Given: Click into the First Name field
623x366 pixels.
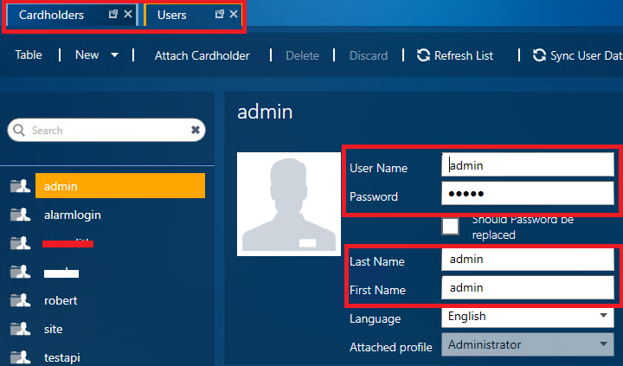Looking at the screenshot, I should pyautogui.click(x=528, y=288).
